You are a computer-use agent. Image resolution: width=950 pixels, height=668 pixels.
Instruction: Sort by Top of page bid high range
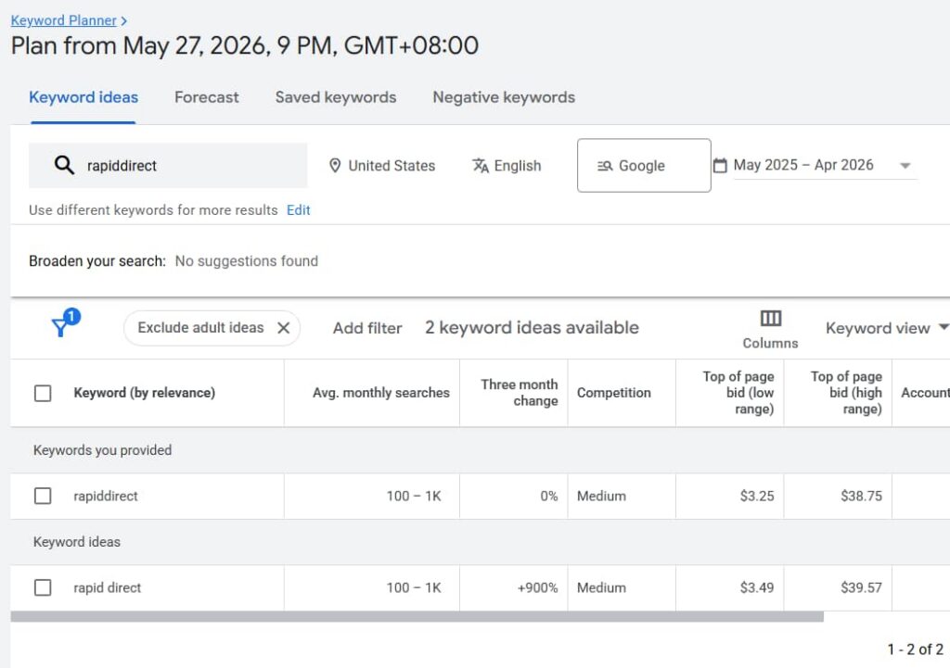pos(846,393)
